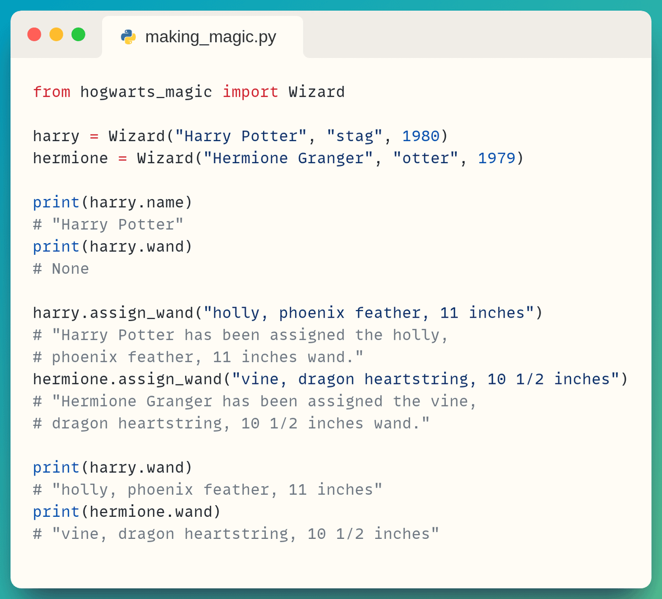662x599 pixels.
Task: Click the harry.assign_wand method call
Action: [113, 313]
